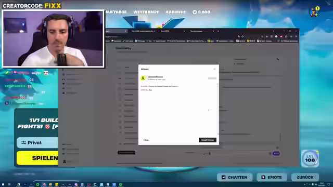Open the Windows Start menu
The image size is (333, 187).
(x=3, y=184)
